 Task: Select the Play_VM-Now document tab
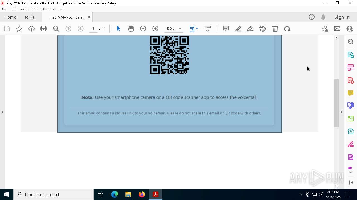click(x=67, y=17)
